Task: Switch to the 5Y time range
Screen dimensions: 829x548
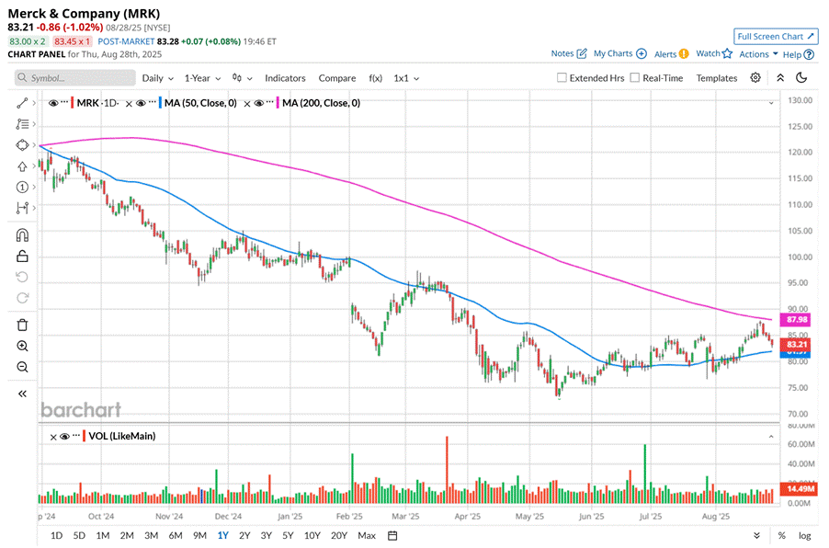Action: tap(288, 535)
